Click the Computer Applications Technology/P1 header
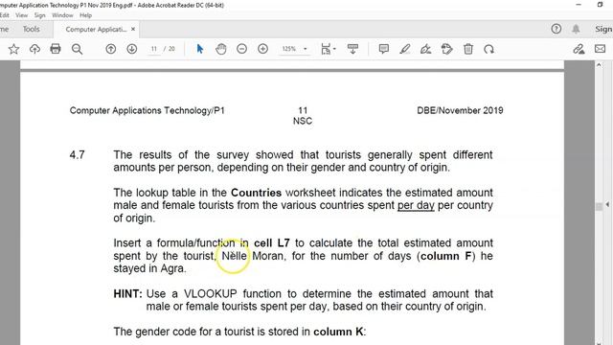This screenshot has width=613, height=345. [x=147, y=111]
